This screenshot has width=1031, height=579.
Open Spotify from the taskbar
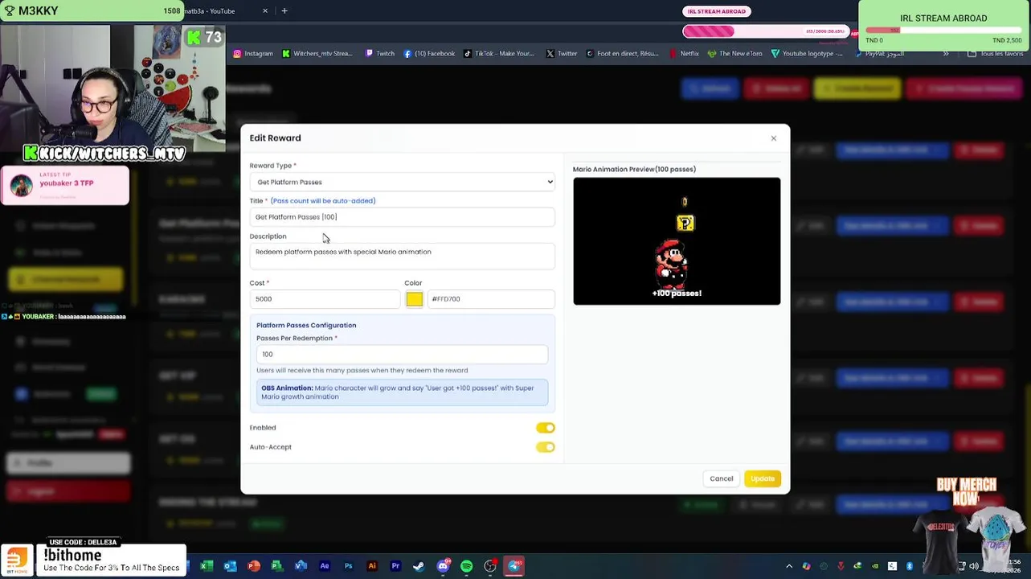[466, 566]
